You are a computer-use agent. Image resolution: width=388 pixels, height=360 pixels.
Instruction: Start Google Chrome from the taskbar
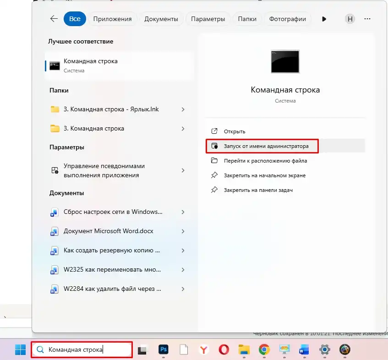click(265, 349)
